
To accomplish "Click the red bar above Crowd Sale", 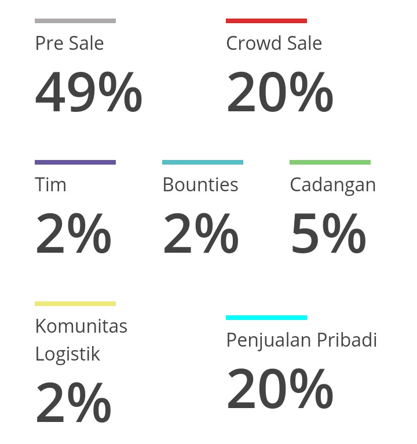I will click(x=266, y=21).
